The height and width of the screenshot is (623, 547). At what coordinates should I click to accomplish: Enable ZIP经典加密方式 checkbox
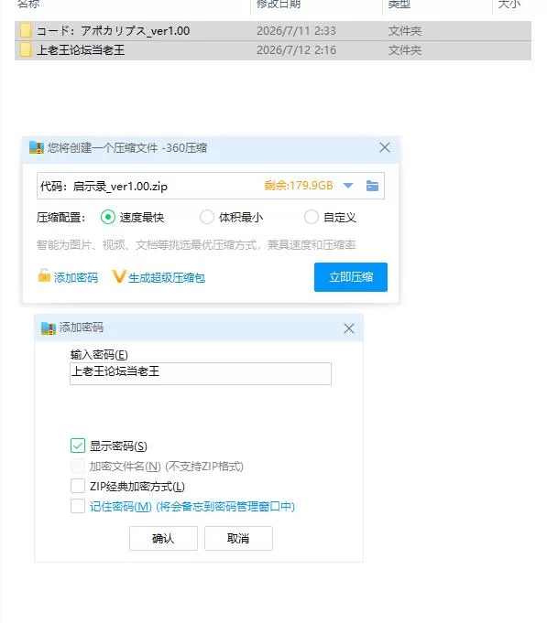click(78, 486)
